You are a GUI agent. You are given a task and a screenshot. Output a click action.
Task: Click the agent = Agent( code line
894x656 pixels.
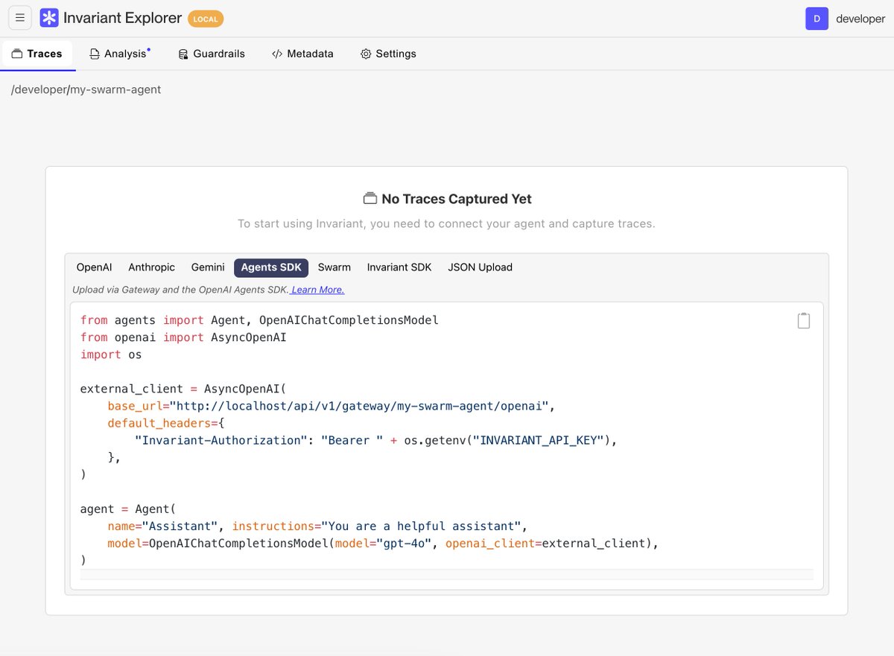tap(128, 509)
